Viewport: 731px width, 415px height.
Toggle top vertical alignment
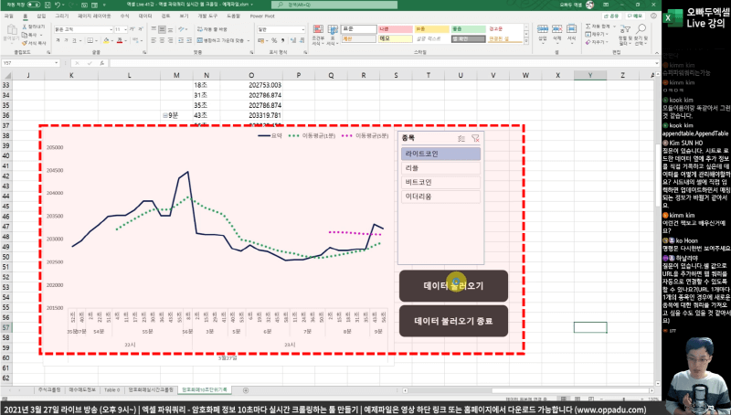[x=154, y=29]
